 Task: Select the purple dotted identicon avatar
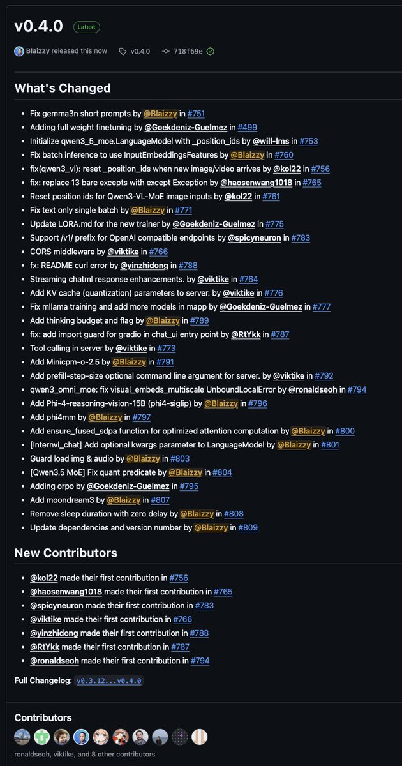[x=180, y=737]
